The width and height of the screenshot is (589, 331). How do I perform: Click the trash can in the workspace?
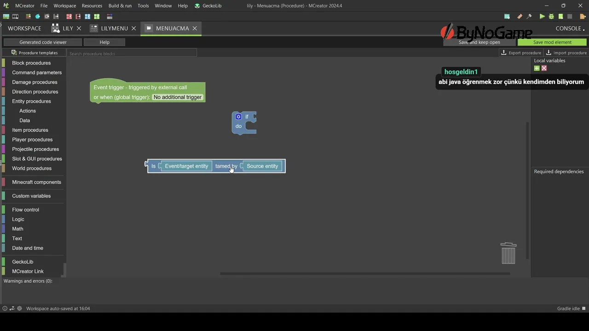(508, 253)
